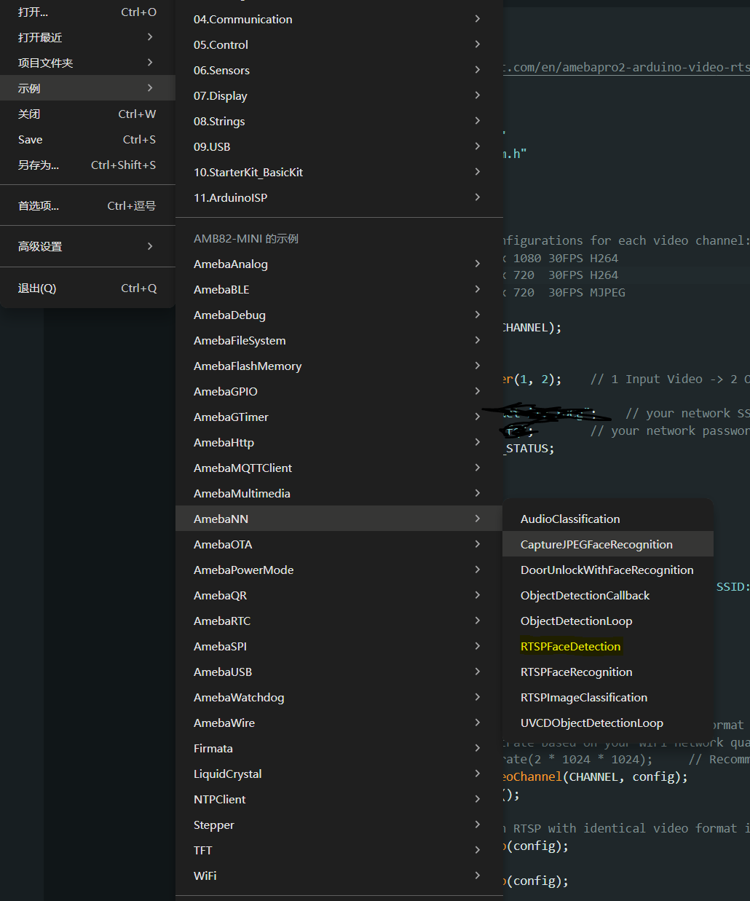Open the LiquidCrystal examples
Viewport: 750px width, 901px height.
click(x=339, y=774)
